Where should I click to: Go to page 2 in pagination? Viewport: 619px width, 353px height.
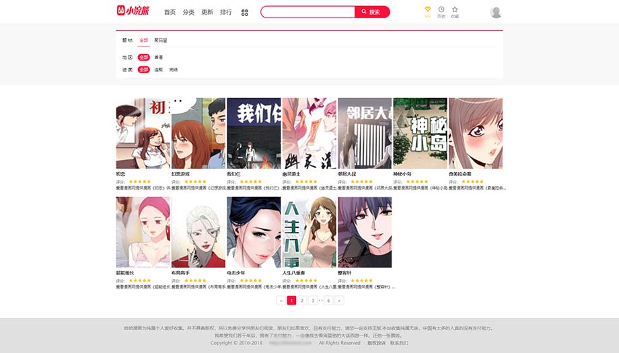[302, 301]
